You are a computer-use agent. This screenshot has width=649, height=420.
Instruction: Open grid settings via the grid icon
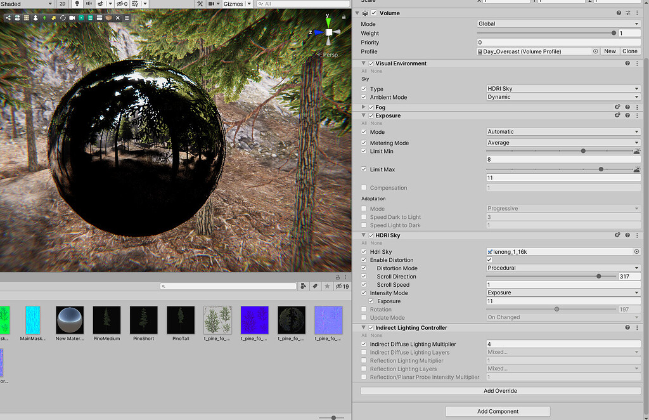(136, 4)
